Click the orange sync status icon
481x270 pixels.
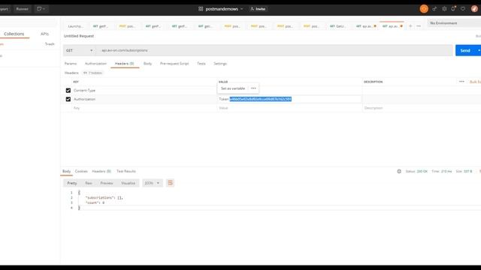point(424,9)
